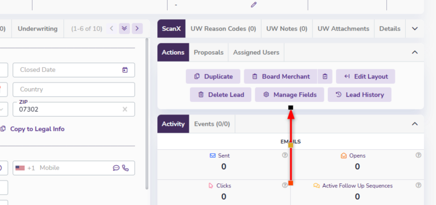This screenshot has height=205, width=436.
Task: Click the pencil edit icon at top
Action: 253,5
